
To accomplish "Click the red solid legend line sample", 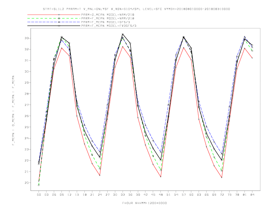I will coord(54,15).
